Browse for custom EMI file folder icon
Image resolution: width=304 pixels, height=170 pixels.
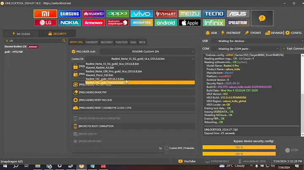[x=160, y=148]
